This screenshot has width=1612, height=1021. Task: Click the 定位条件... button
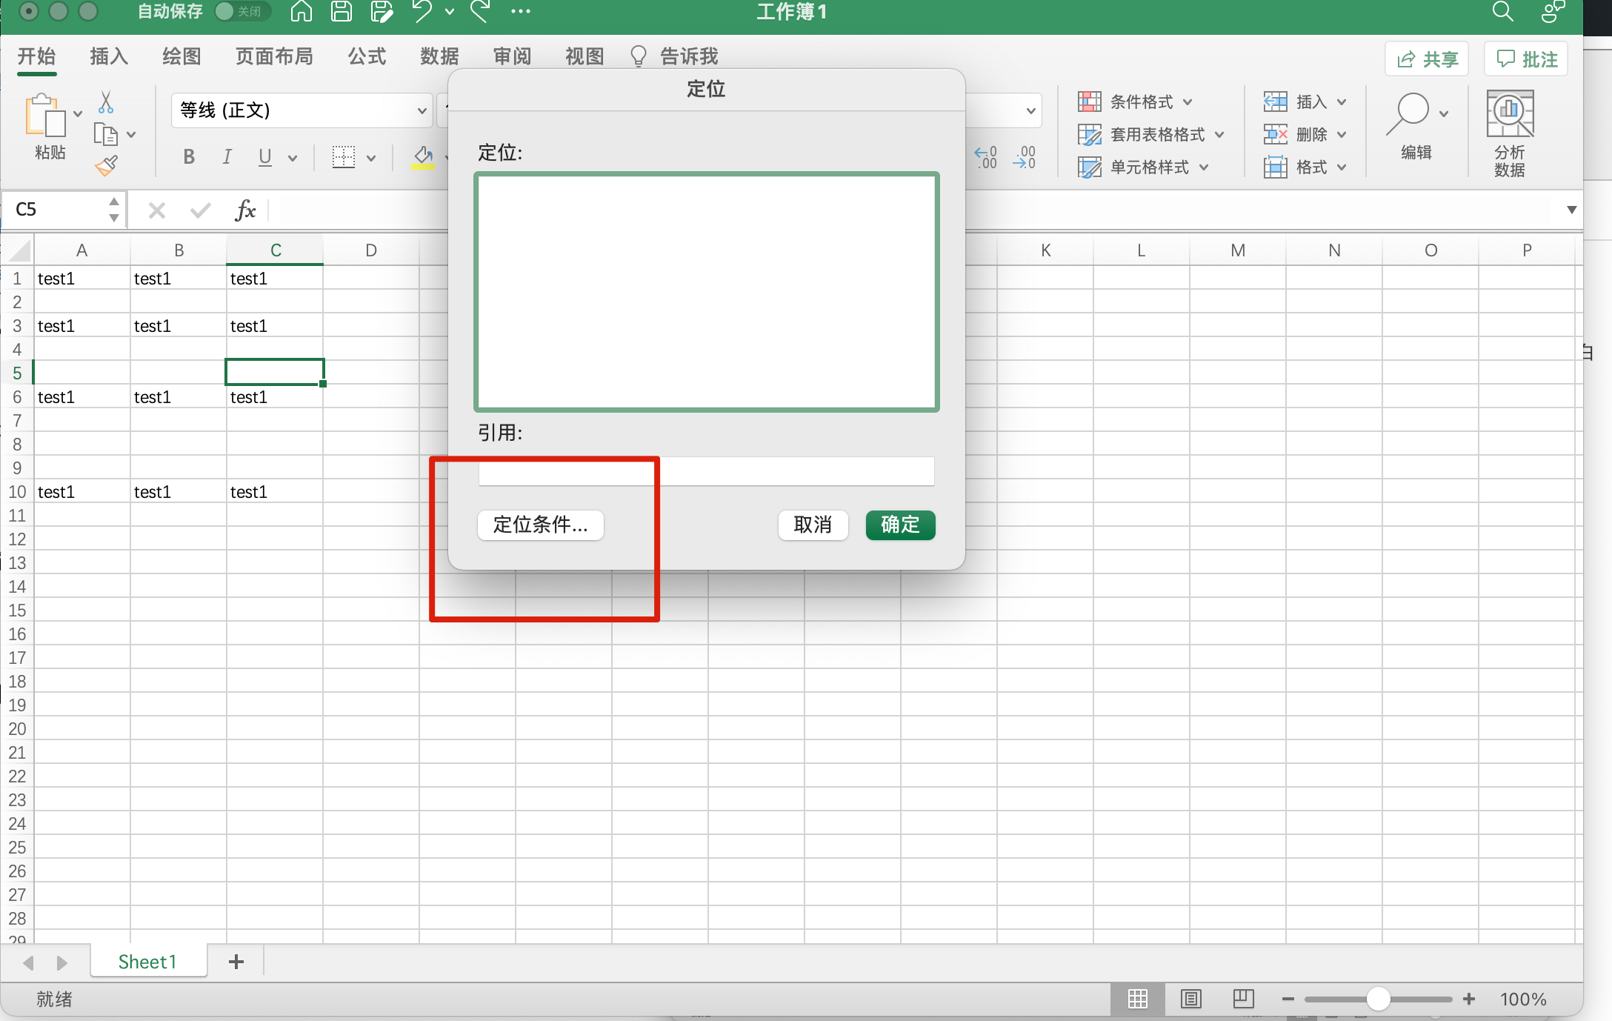tap(540, 525)
